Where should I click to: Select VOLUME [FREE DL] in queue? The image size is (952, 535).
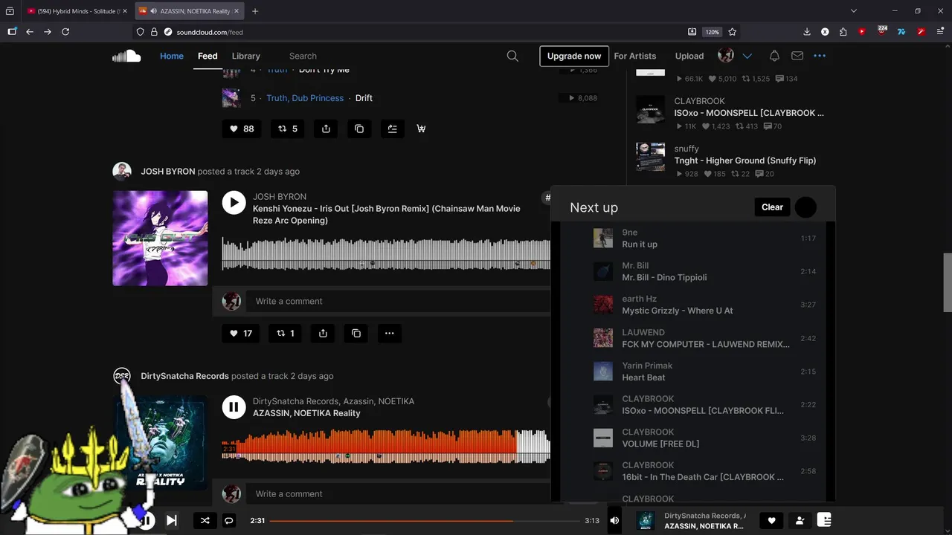point(693,438)
